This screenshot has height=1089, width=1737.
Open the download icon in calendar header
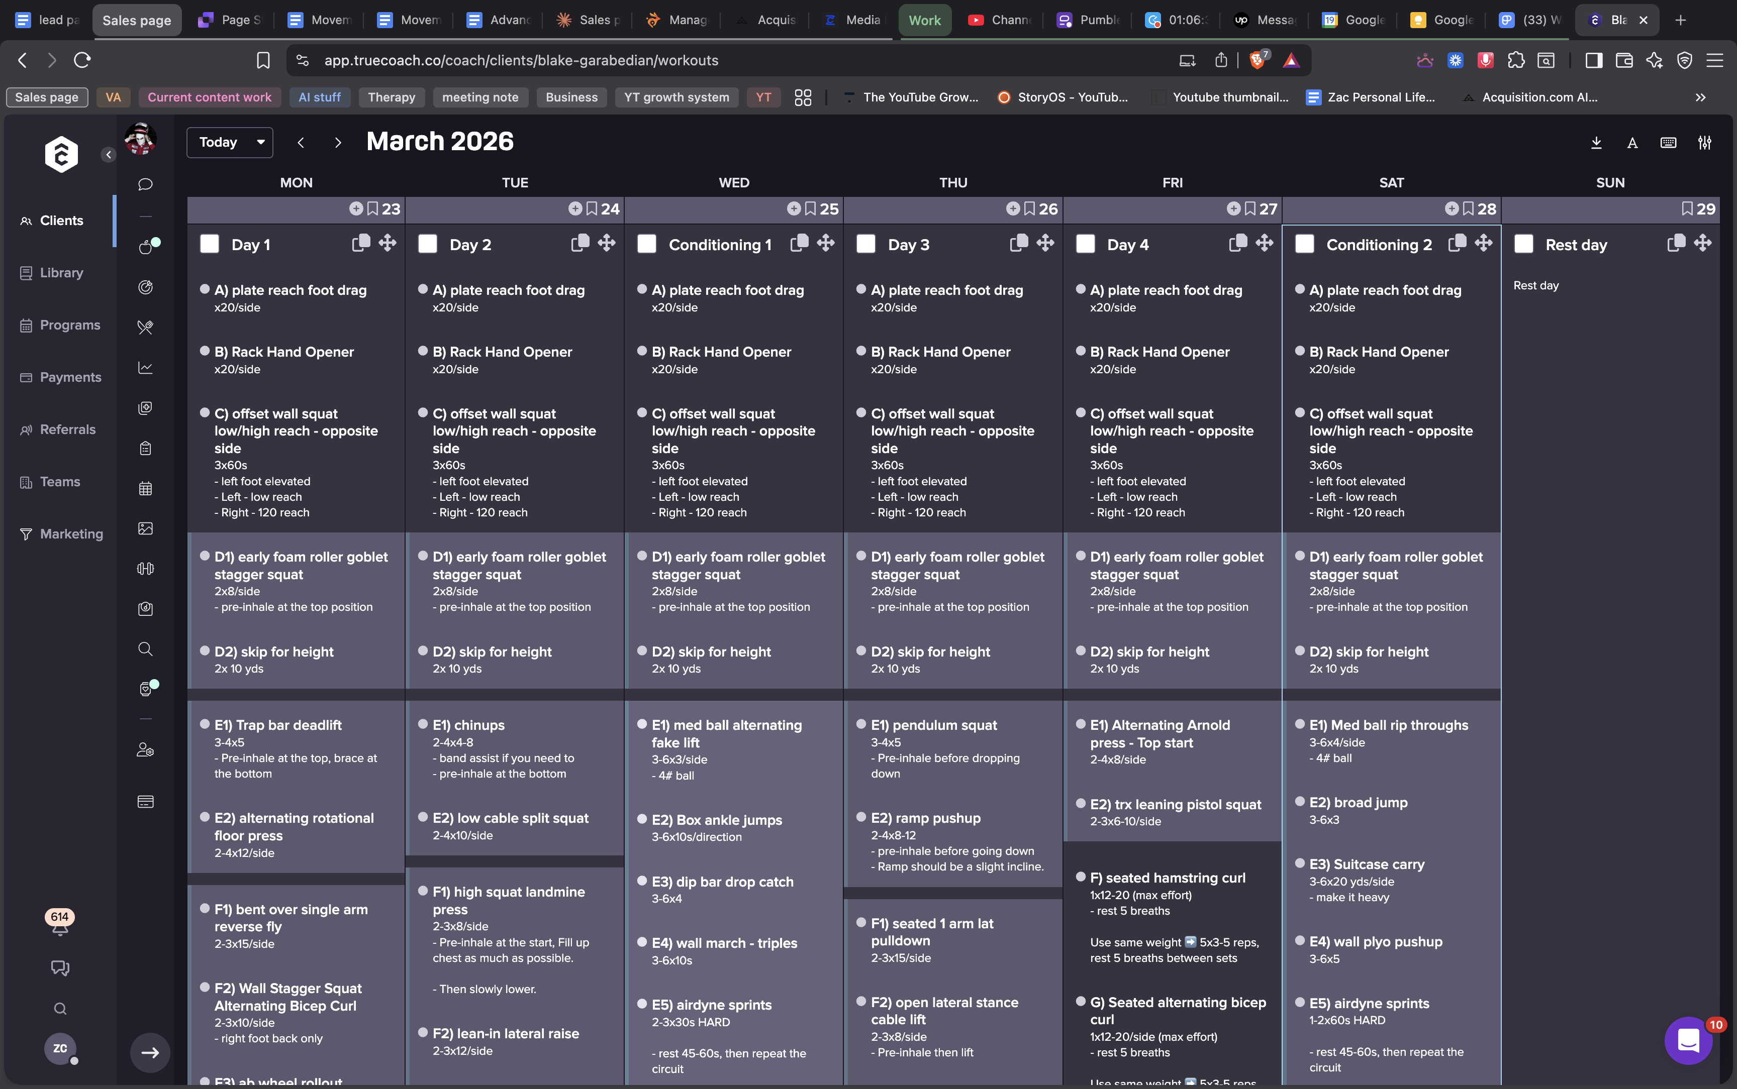click(1596, 143)
